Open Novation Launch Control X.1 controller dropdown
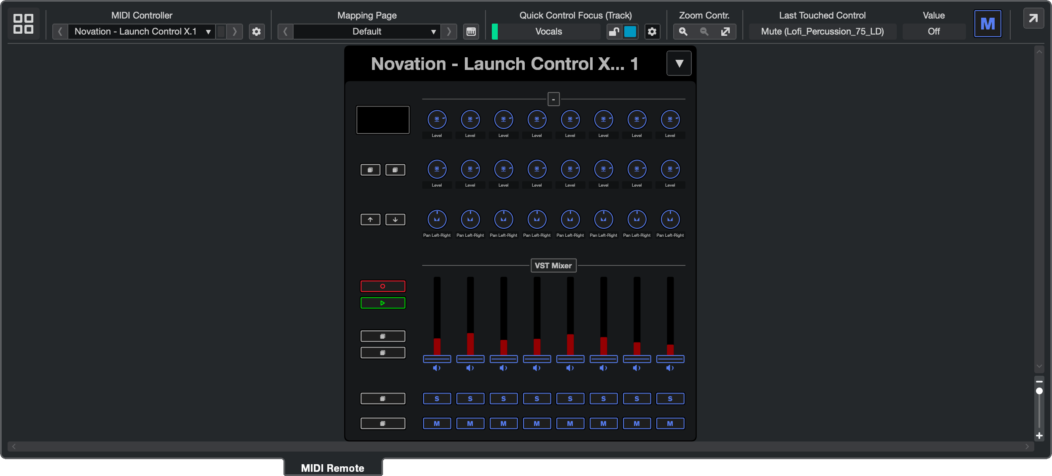 [142, 32]
